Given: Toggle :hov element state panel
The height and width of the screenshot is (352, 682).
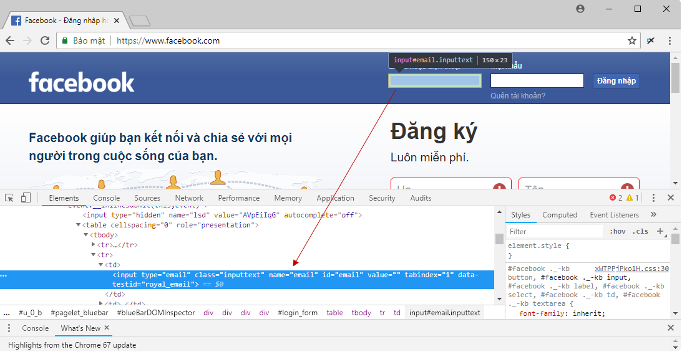Looking at the screenshot, I should click(x=618, y=231).
